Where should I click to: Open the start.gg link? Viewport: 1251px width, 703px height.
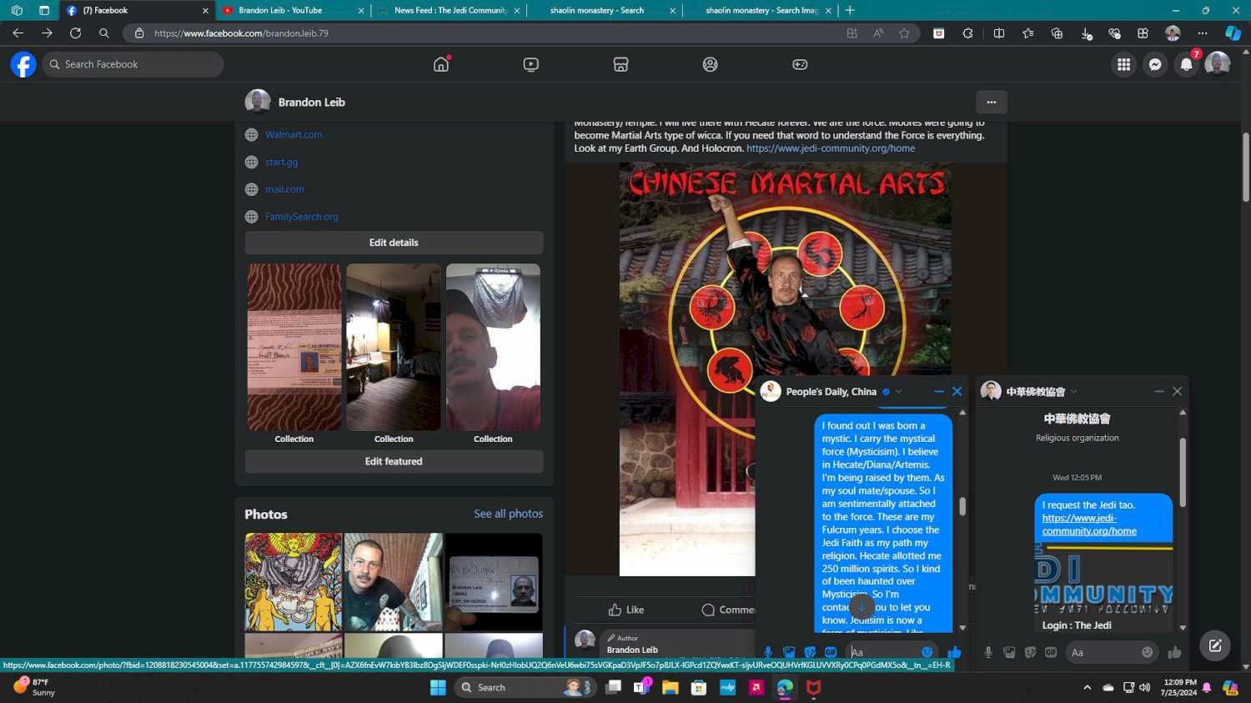281,162
